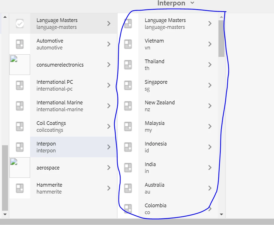Screen dimensions: 274x225
Task: Expand the International PC chevron
Action: [109, 85]
